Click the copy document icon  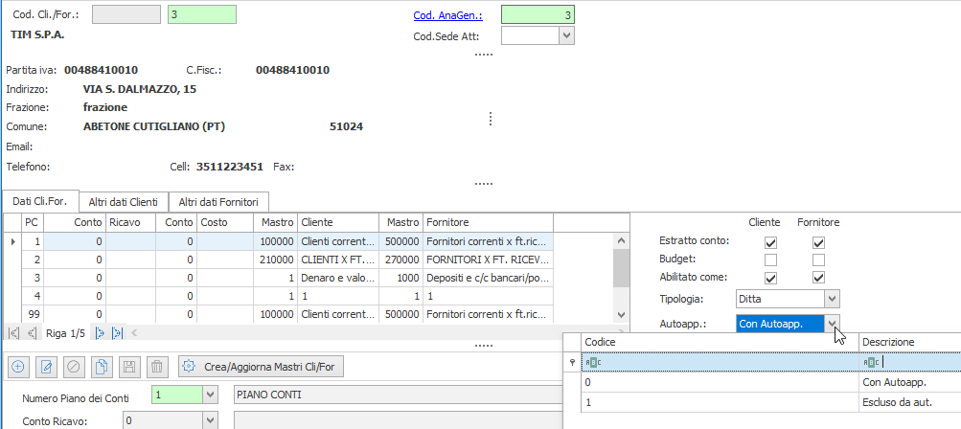pos(102,367)
